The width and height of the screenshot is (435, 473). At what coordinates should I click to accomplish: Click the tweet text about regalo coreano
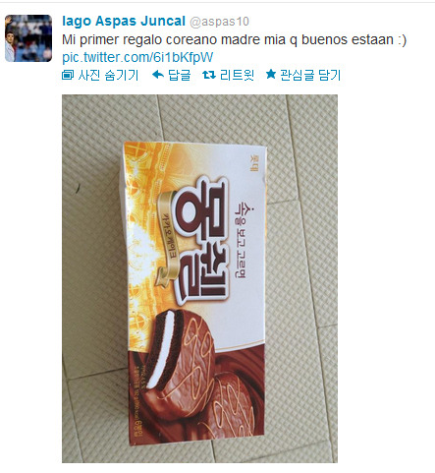[234, 39]
